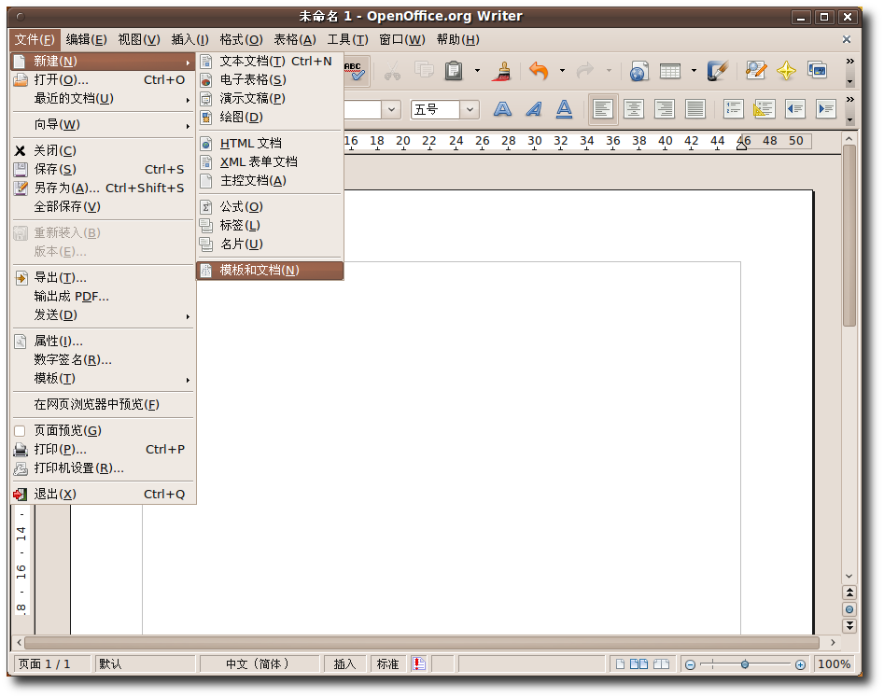Image resolution: width=884 pixels, height=698 pixels.
Task: Expand the Undo history dropdown arrow
Action: point(562,71)
